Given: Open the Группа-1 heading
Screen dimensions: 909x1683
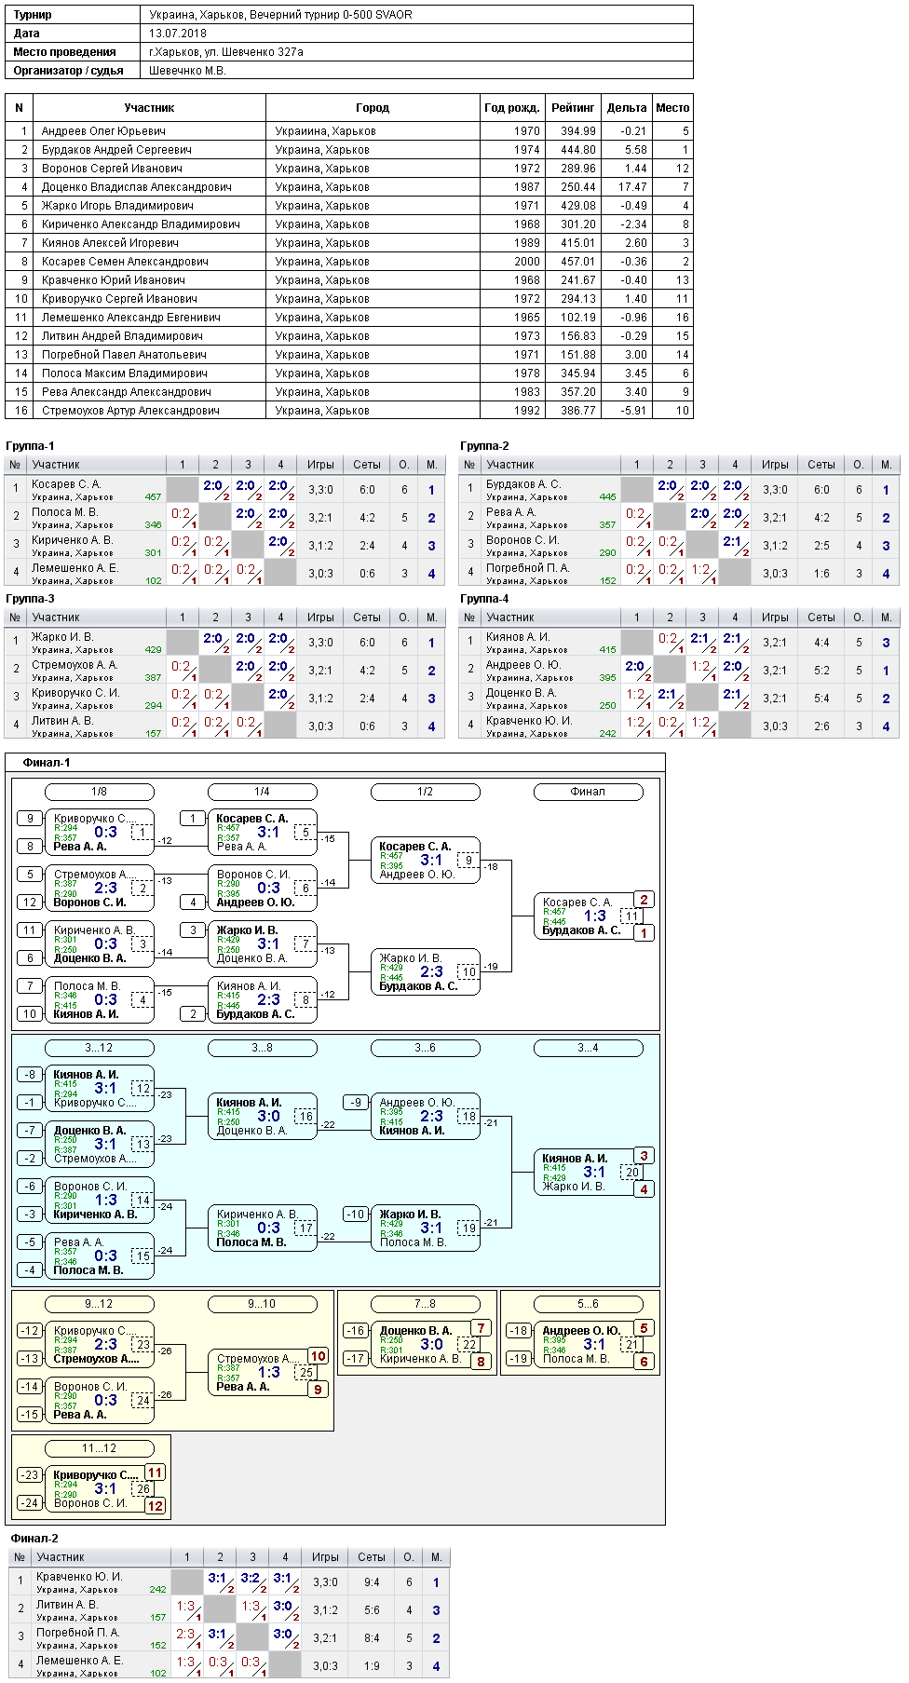Looking at the screenshot, I should [30, 446].
